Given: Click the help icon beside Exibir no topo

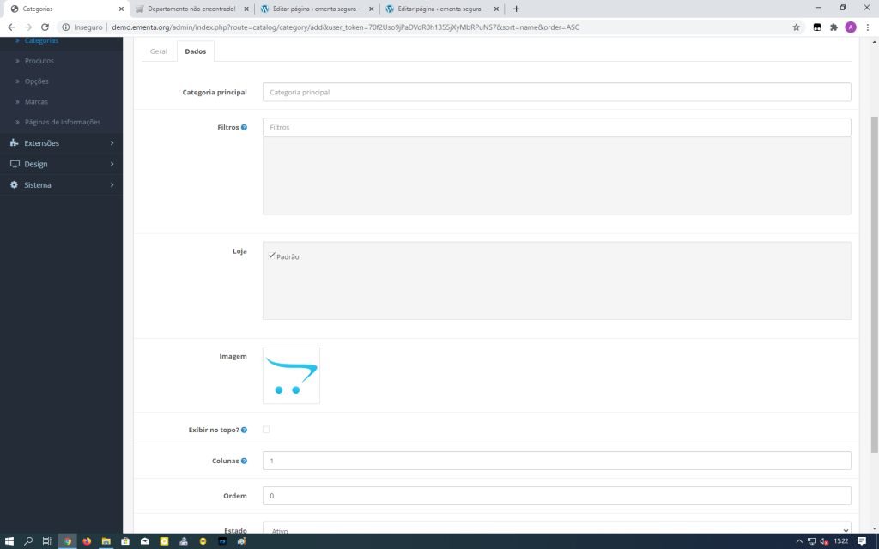Looking at the screenshot, I should pos(244,430).
